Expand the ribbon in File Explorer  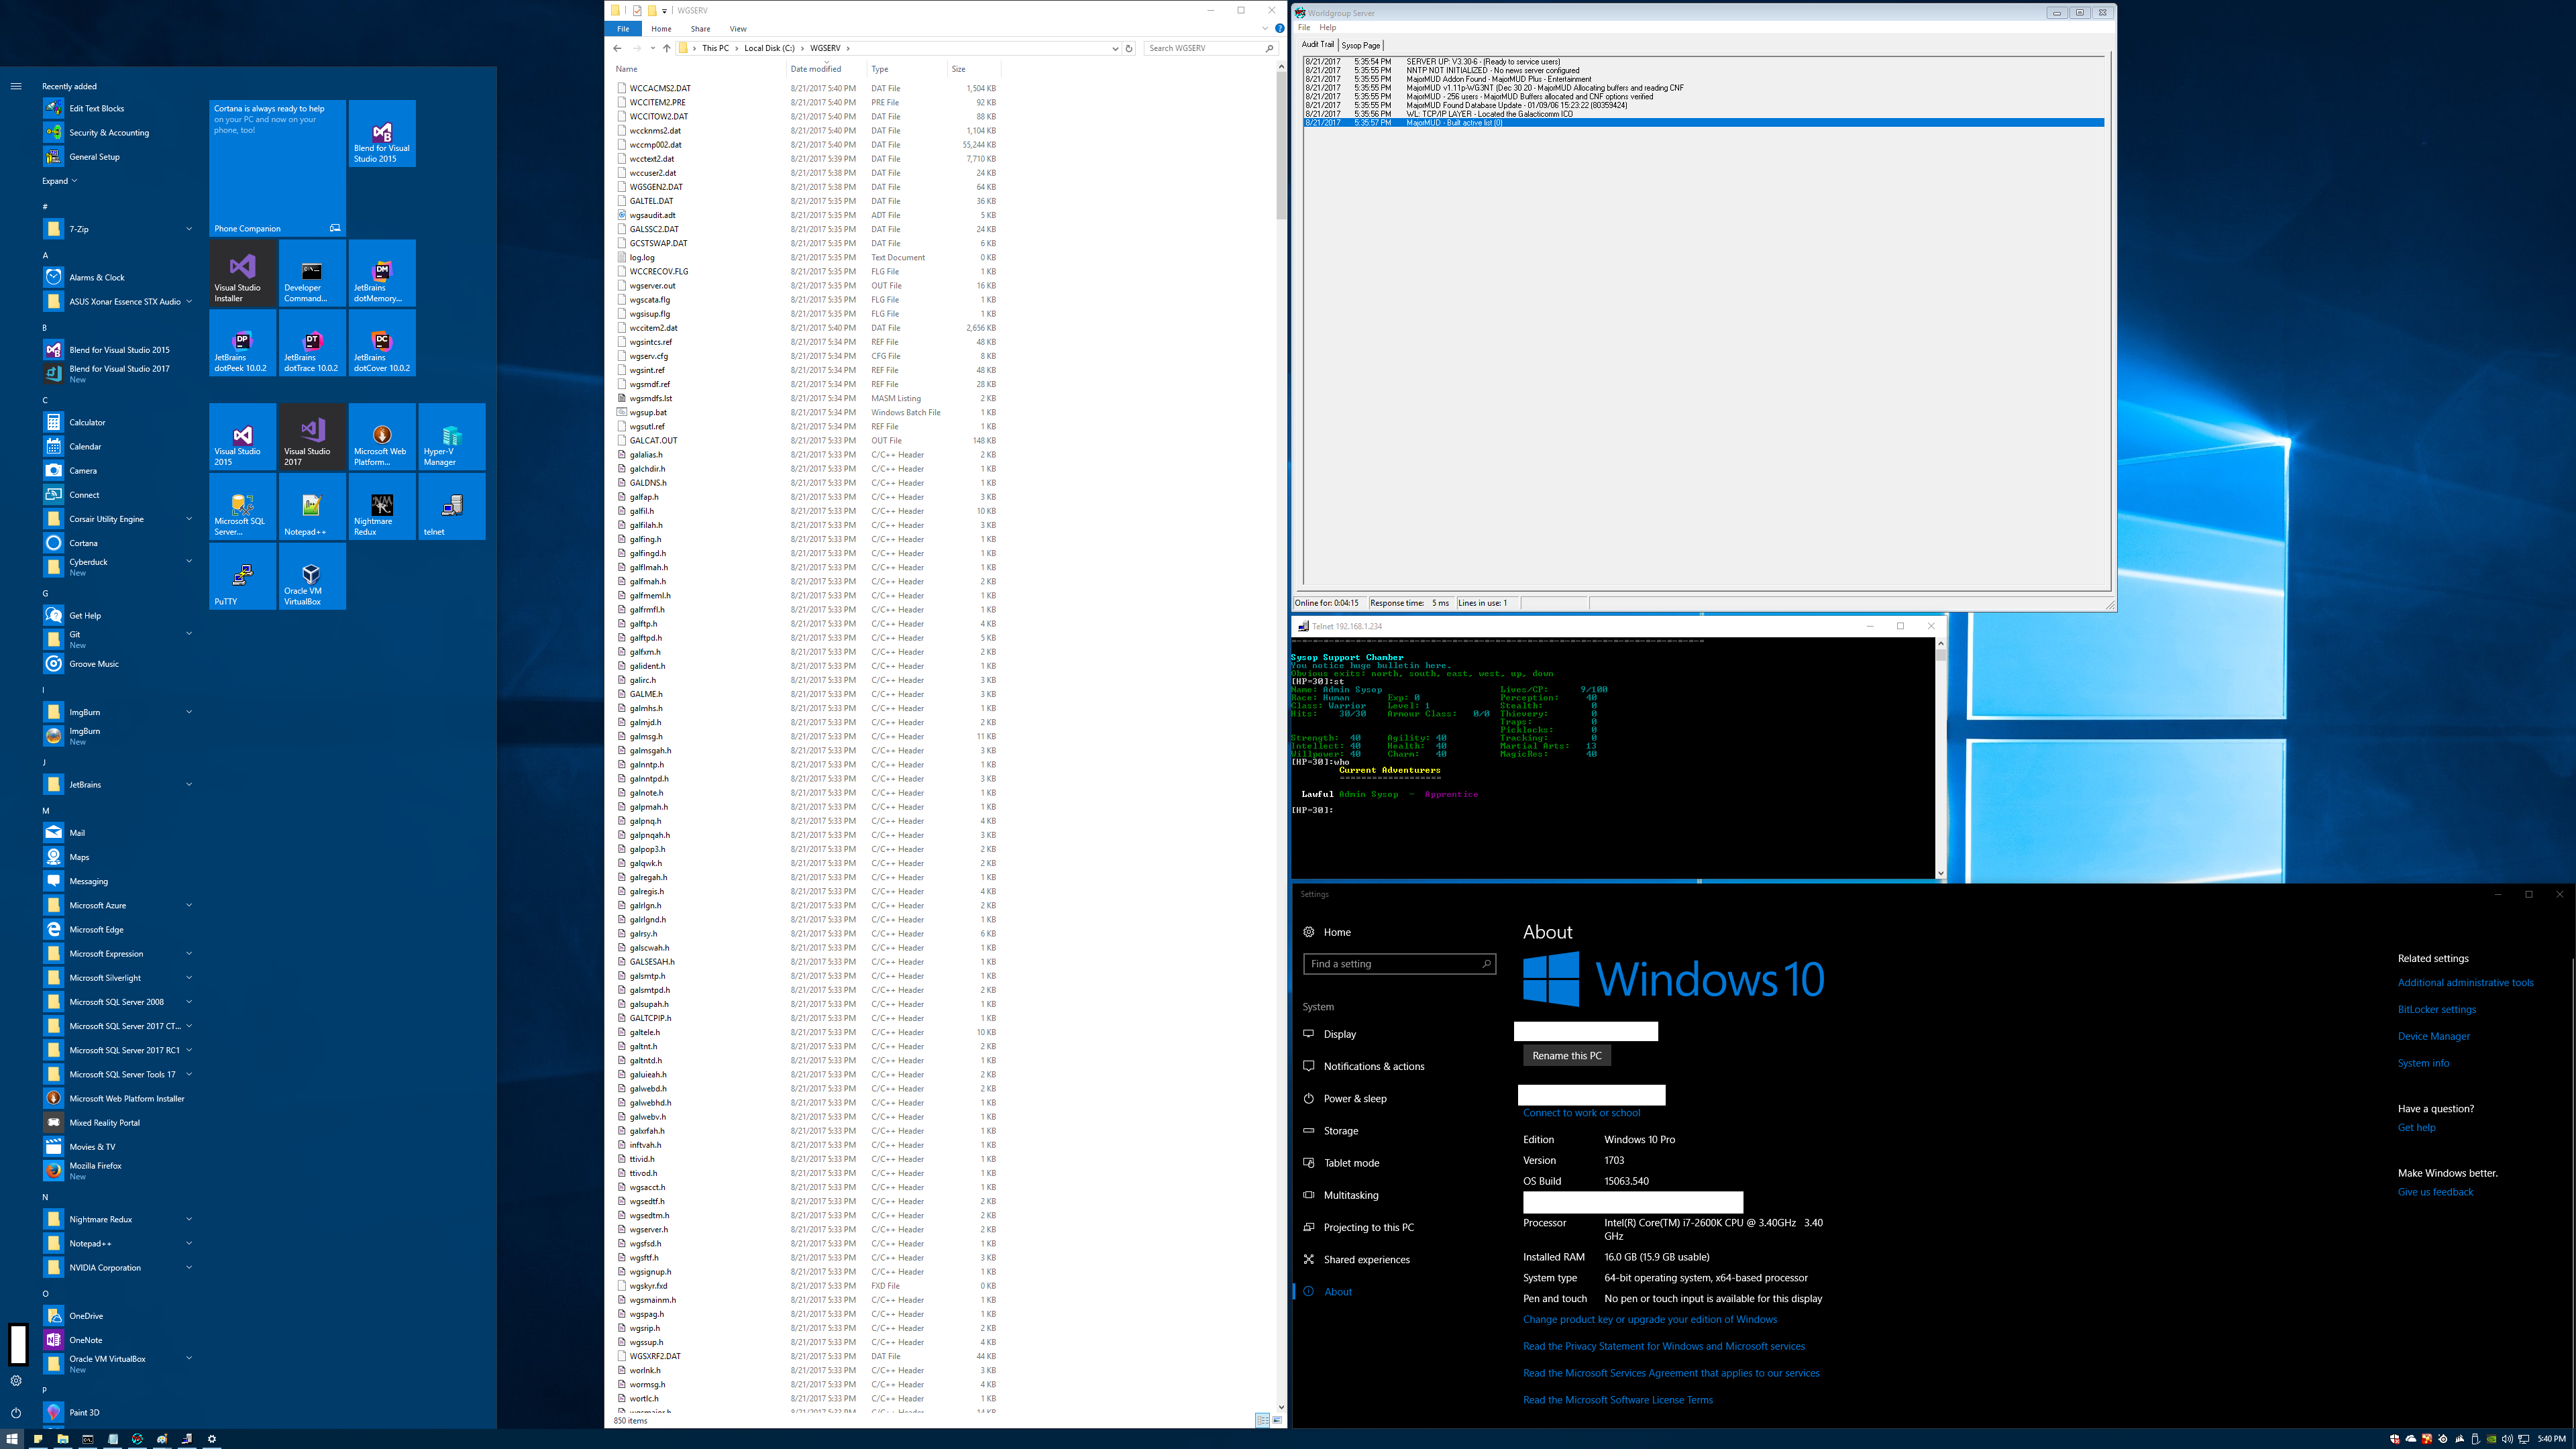1265,28
